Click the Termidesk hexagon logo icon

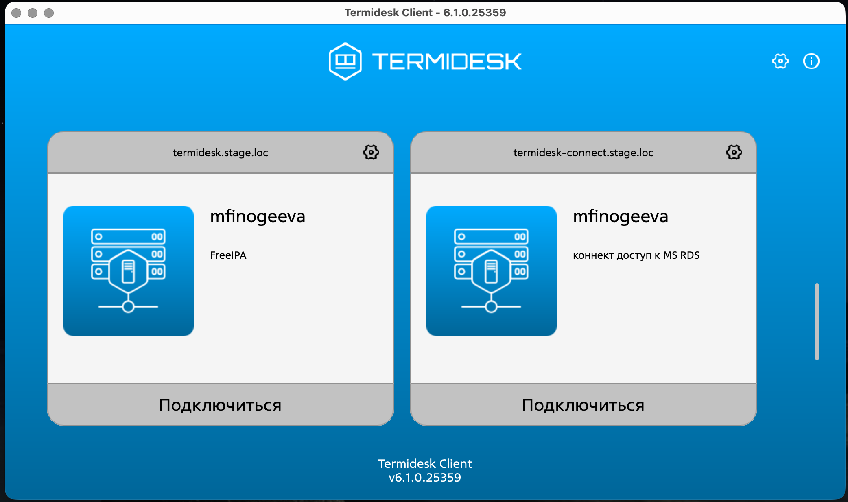pos(345,61)
